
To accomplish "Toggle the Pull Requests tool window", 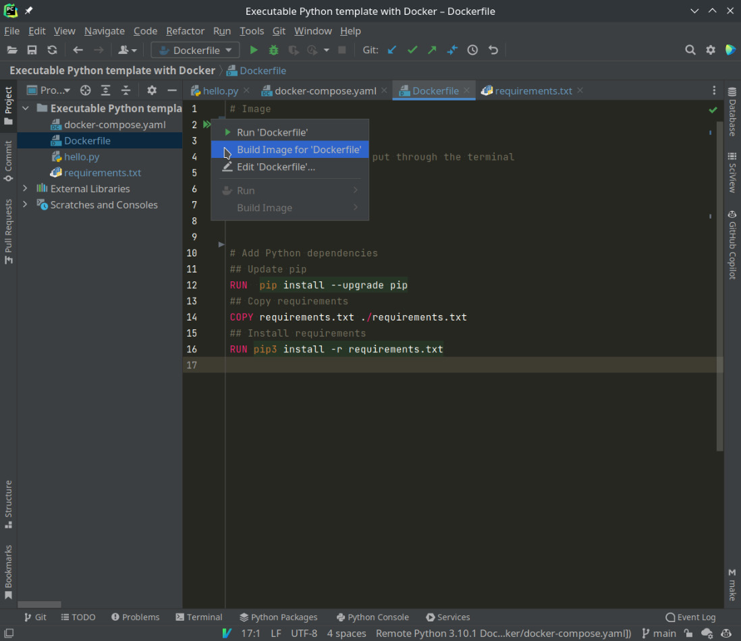I will point(9,231).
